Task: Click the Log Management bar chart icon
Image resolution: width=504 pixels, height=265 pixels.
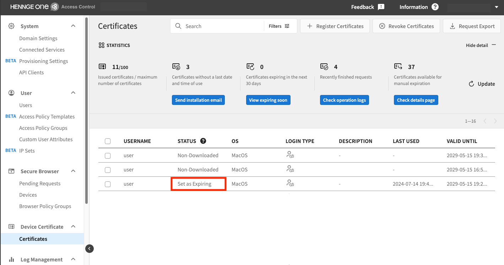Action: click(x=11, y=259)
